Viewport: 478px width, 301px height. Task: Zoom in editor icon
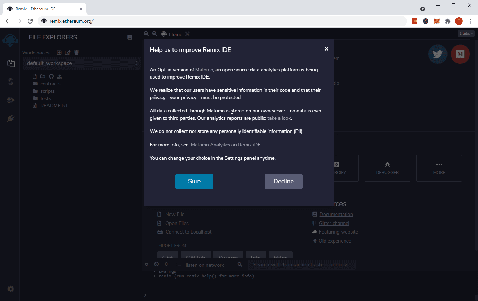pos(154,34)
